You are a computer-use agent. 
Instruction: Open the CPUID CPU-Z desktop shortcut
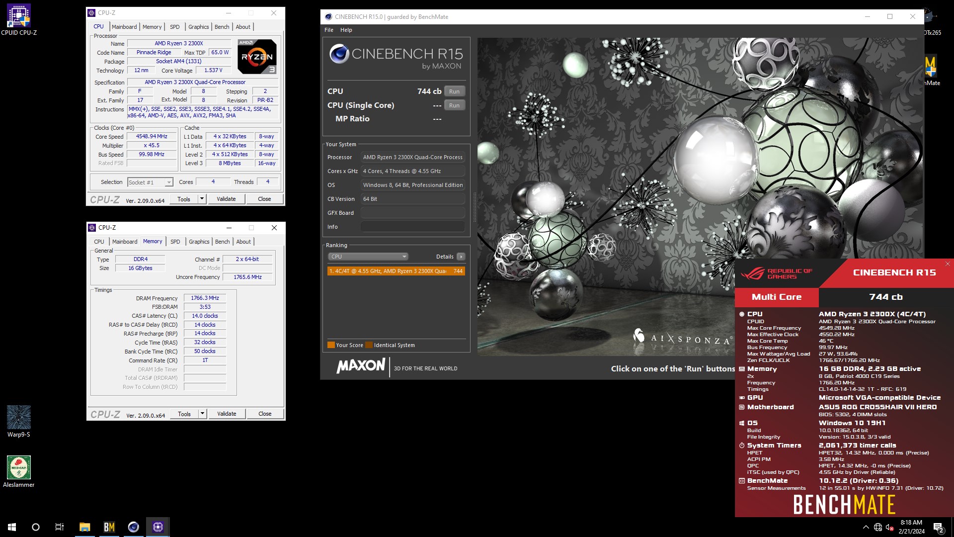click(x=19, y=20)
